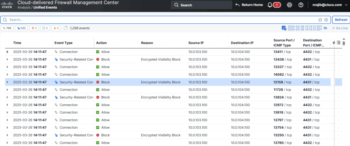The width and height of the screenshot is (350, 146).
Task: Expand row with source port 13824
Action: 7,97
